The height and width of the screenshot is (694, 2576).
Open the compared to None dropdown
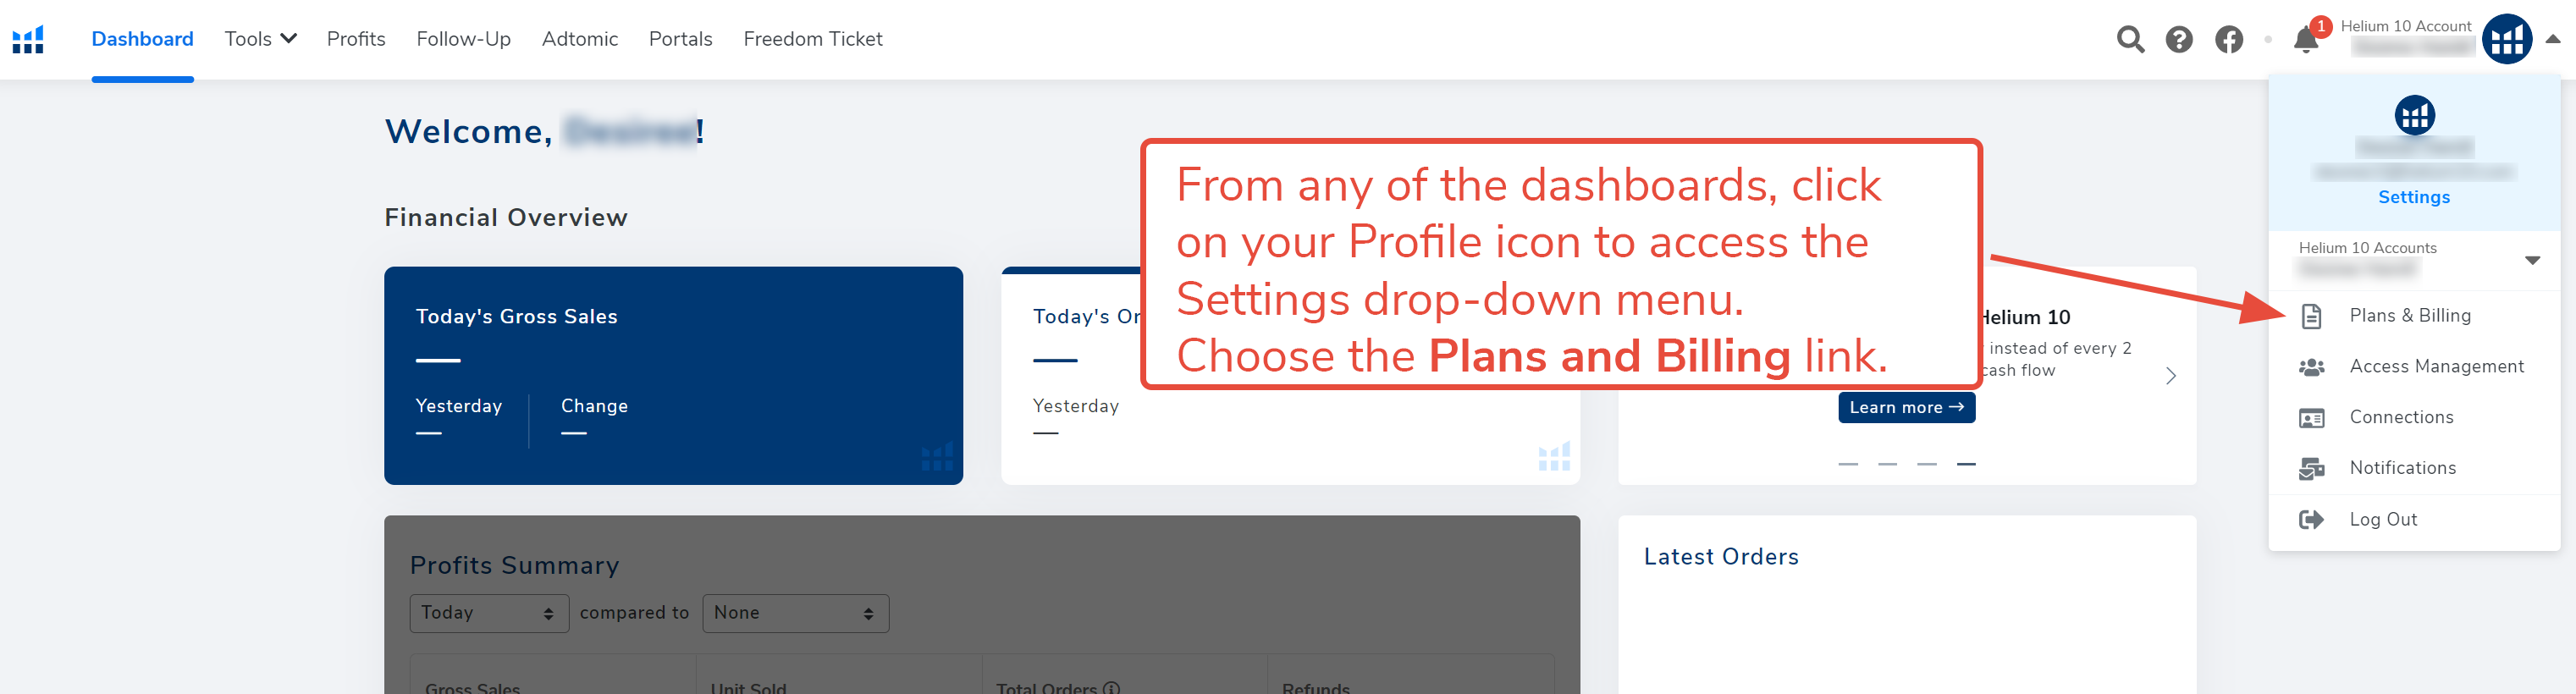795,613
